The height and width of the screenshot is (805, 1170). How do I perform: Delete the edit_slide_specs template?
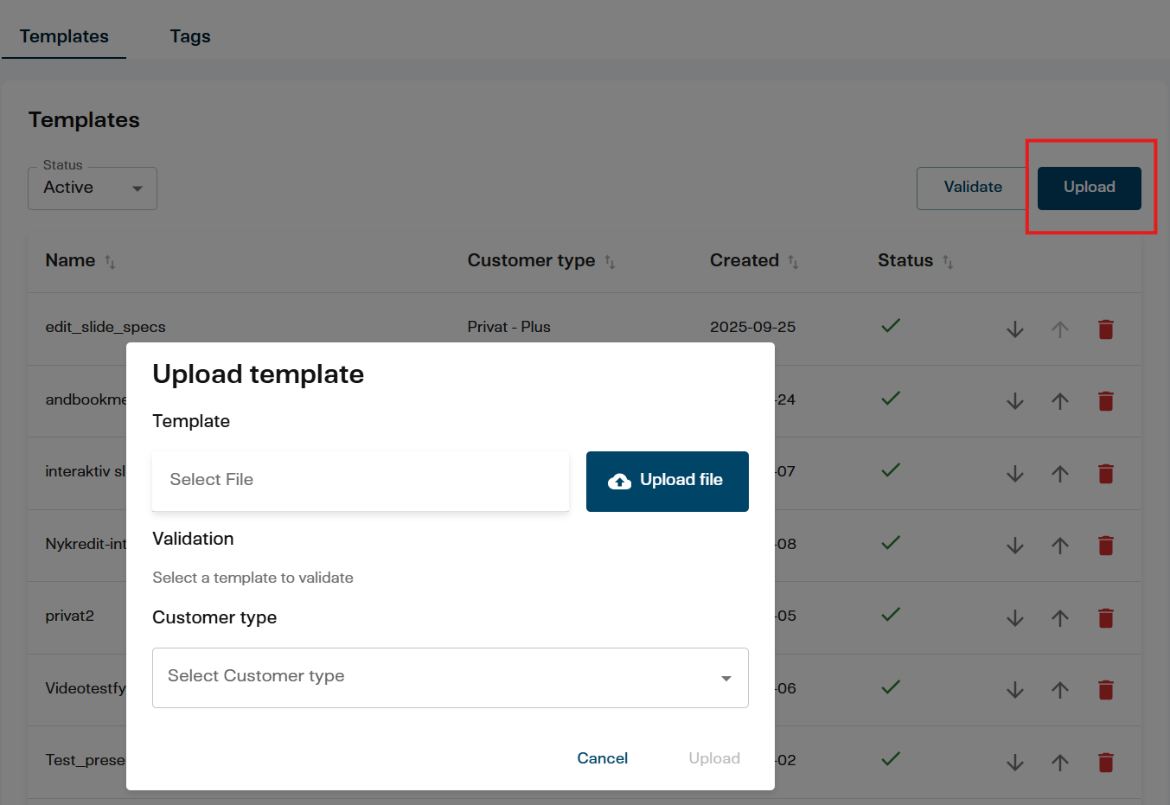(1105, 329)
